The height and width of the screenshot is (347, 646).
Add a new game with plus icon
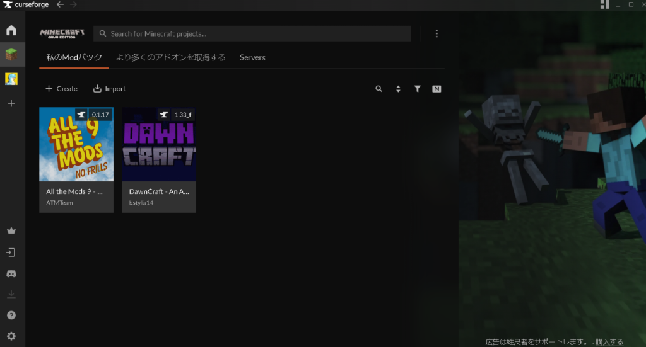11,103
